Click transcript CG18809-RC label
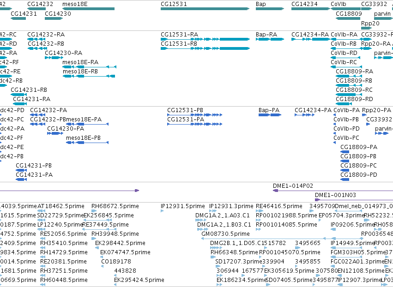The height and width of the screenshot is (287, 393). coord(354,90)
